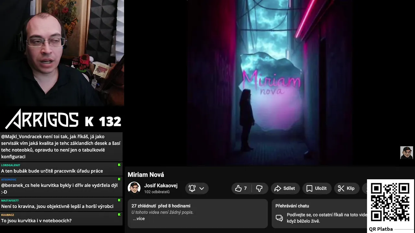Click green badge next to LORDGALENIT message
415x233 pixels.
pos(119,165)
